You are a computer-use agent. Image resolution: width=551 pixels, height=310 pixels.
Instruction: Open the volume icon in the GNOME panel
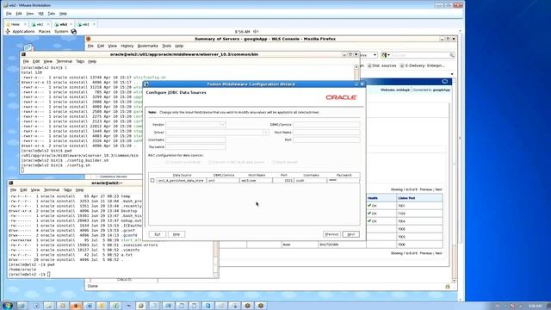click(x=256, y=32)
